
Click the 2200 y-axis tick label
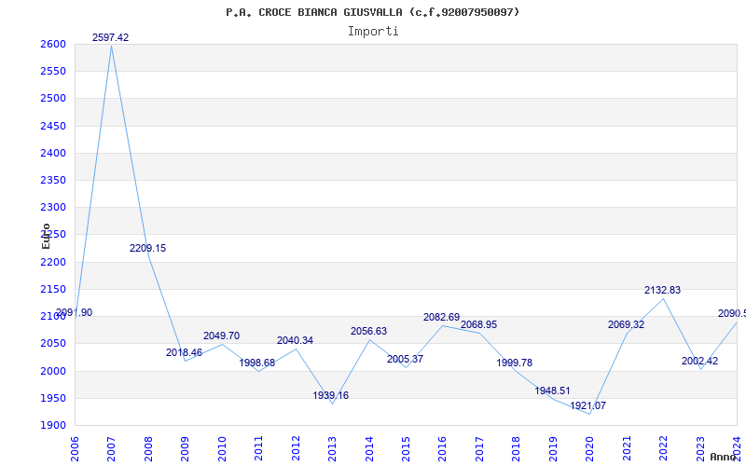[x=53, y=262]
